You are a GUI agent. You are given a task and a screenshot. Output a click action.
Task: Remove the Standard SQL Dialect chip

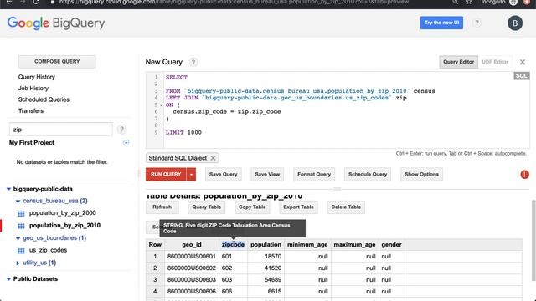tap(213, 158)
